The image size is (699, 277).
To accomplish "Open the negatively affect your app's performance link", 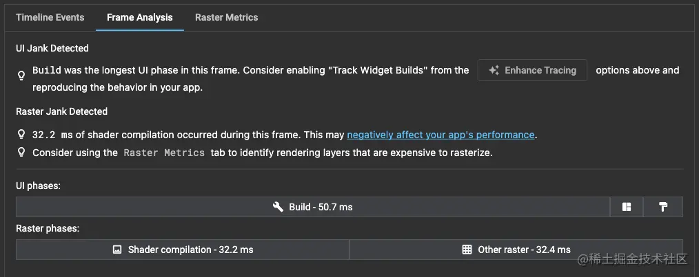I will (440, 135).
